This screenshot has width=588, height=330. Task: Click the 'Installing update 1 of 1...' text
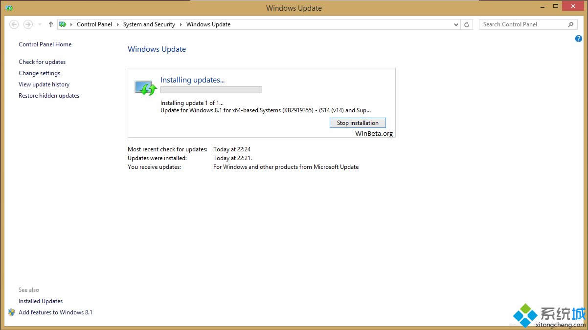click(192, 103)
